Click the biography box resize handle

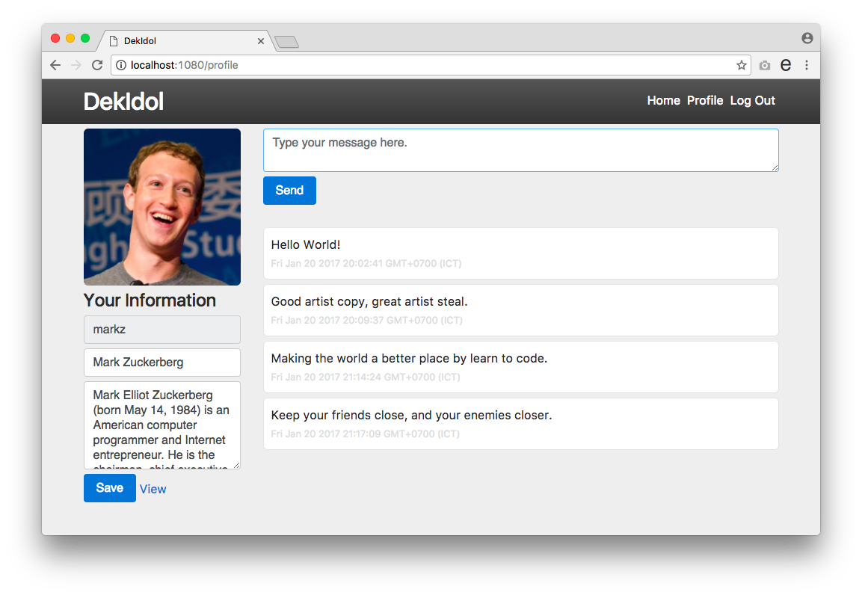click(236, 465)
